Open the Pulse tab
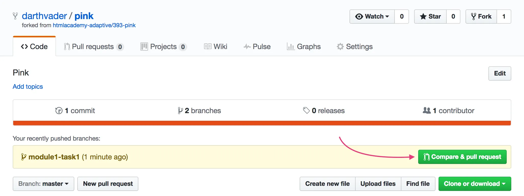 257,47
